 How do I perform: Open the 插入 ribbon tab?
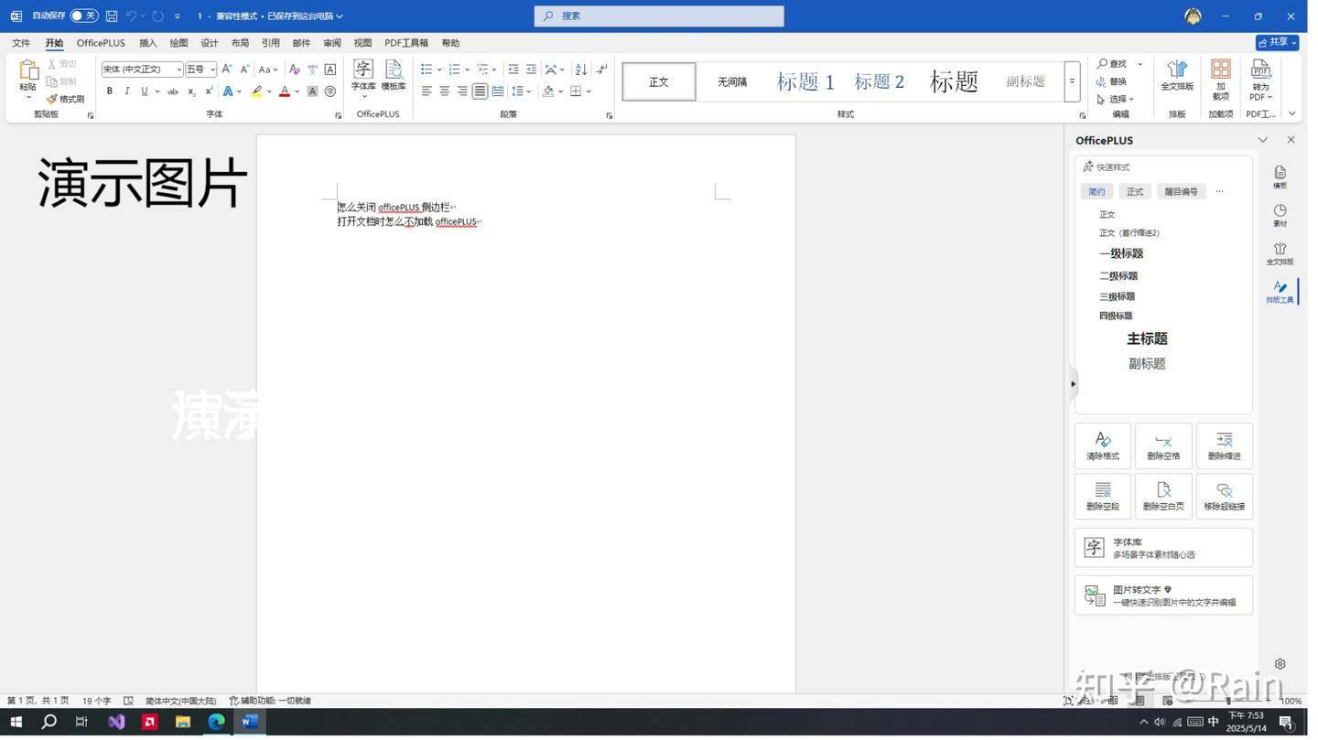[147, 43]
